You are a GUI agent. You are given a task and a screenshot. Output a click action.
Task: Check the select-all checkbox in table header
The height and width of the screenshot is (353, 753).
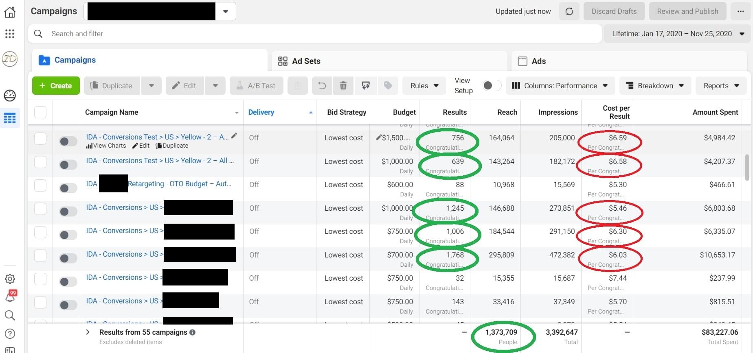coord(40,112)
